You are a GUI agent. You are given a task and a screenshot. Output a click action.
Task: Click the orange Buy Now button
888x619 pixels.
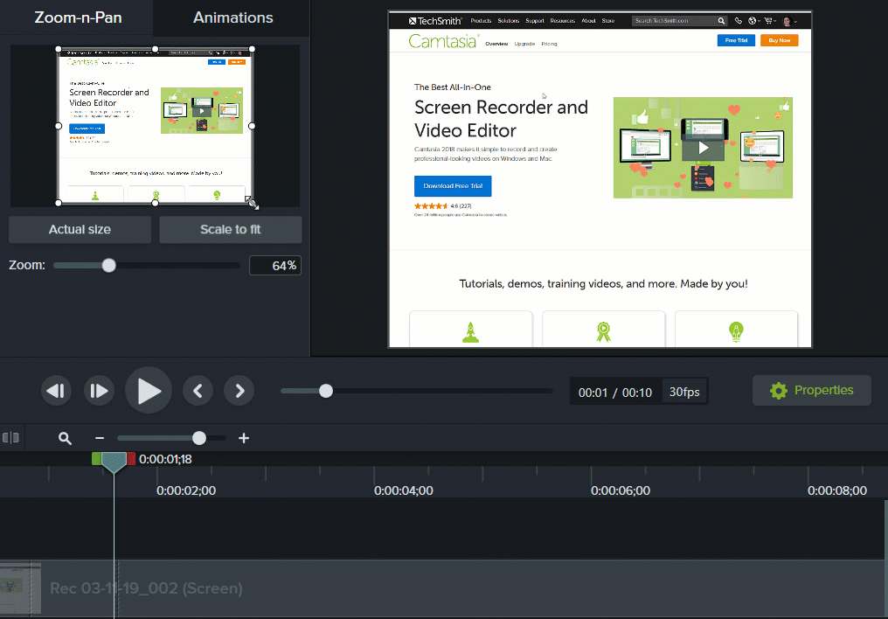point(780,40)
